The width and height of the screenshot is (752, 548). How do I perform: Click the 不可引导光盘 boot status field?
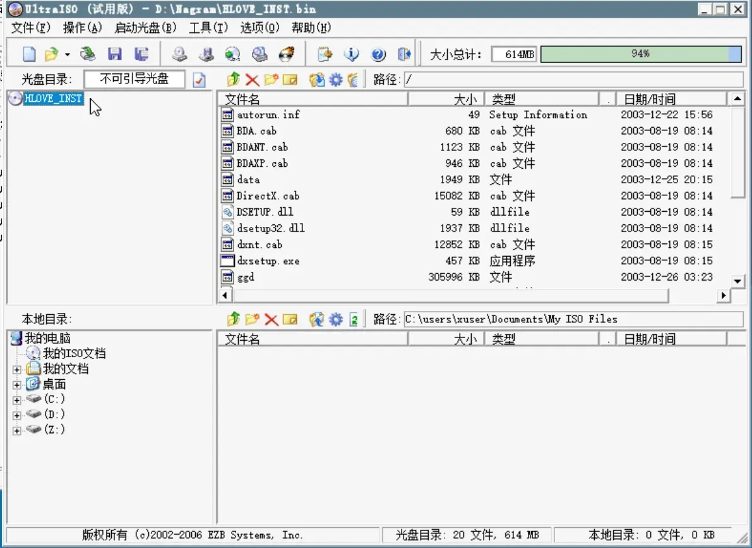point(134,79)
